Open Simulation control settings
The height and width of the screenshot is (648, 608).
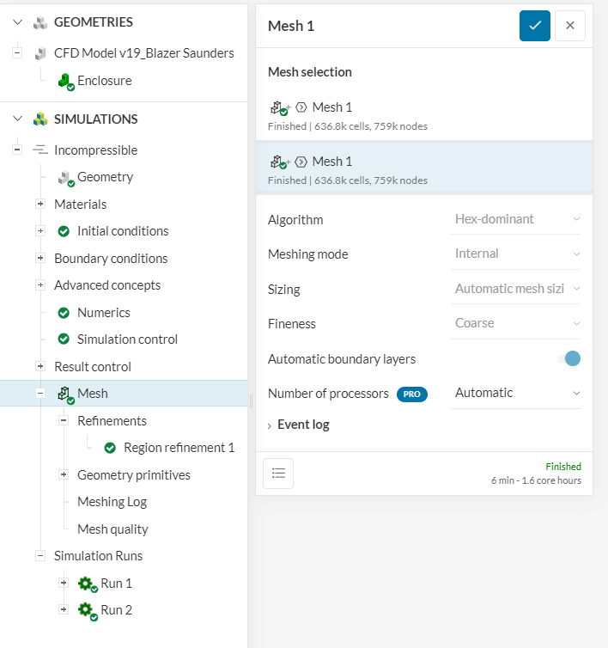(127, 339)
